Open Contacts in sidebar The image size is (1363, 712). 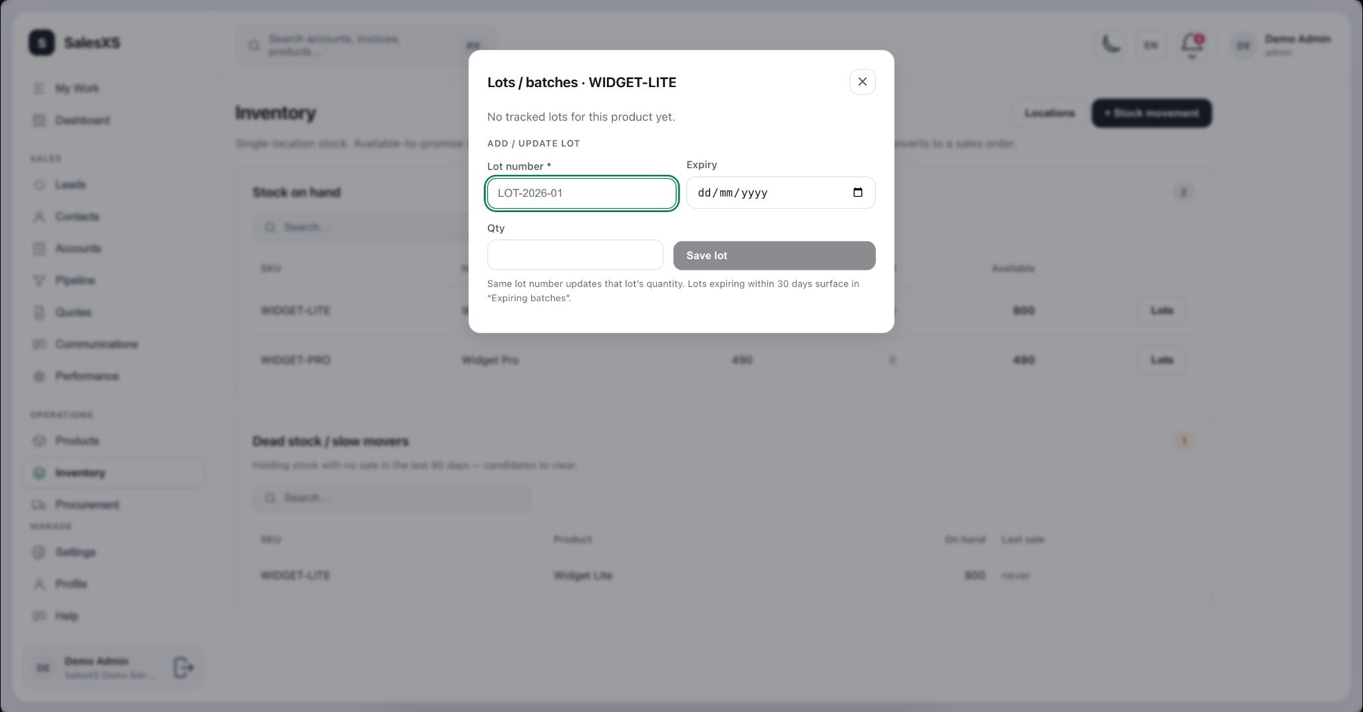(x=77, y=217)
